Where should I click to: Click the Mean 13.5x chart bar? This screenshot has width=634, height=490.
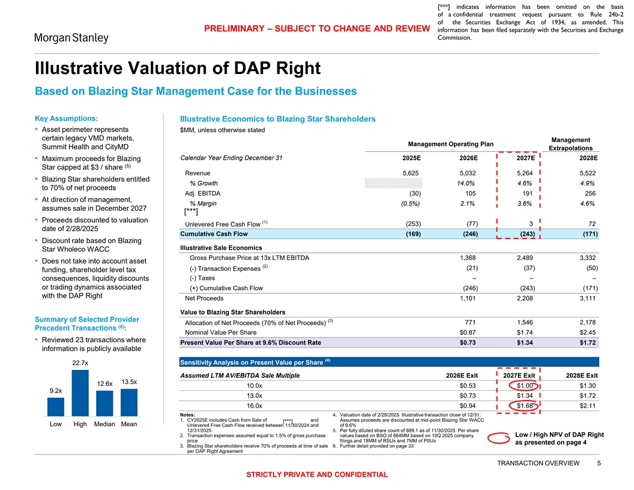click(x=128, y=402)
